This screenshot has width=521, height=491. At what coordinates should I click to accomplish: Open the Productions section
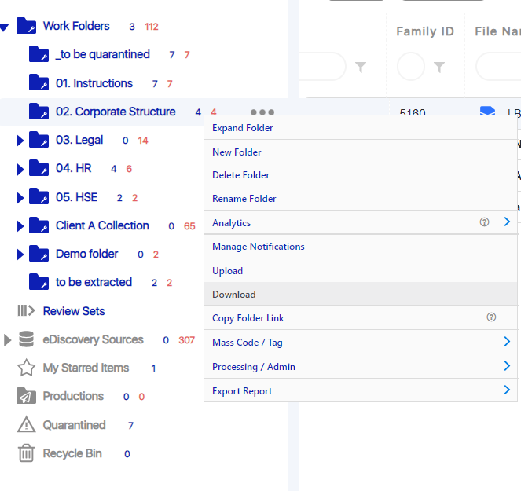73,396
